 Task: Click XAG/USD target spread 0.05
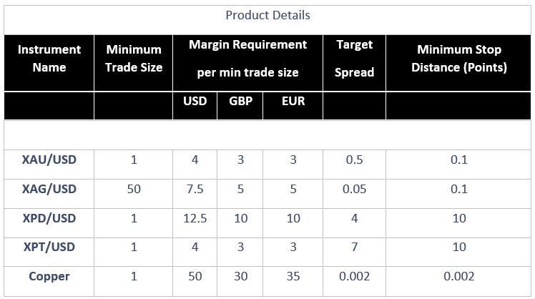[354, 189]
